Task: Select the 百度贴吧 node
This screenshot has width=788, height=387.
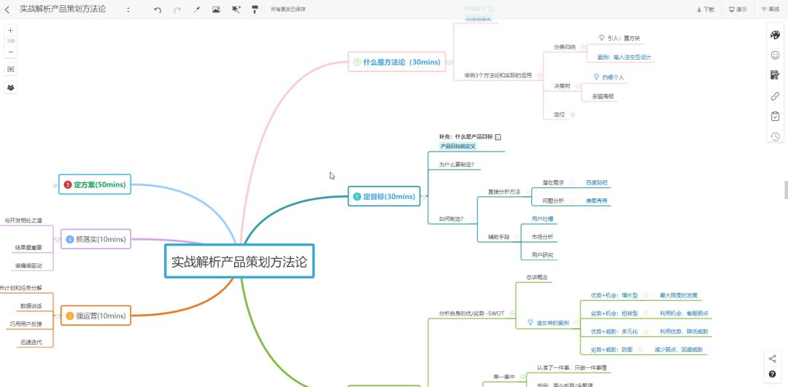Action: coord(597,182)
